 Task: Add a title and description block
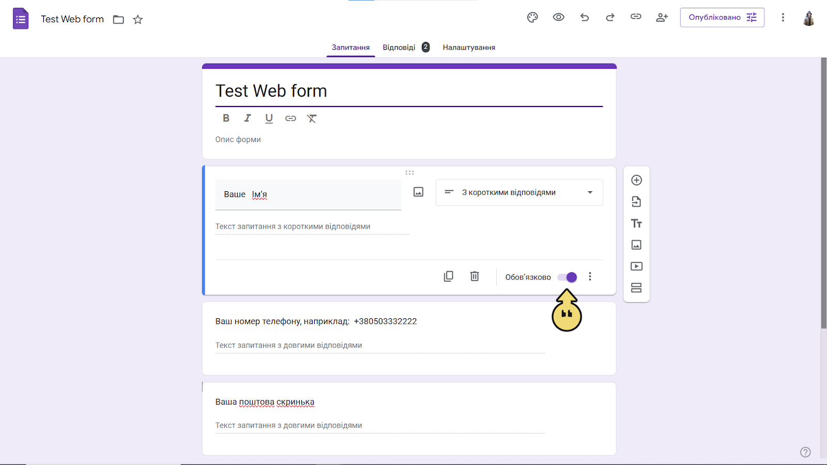coord(636,223)
